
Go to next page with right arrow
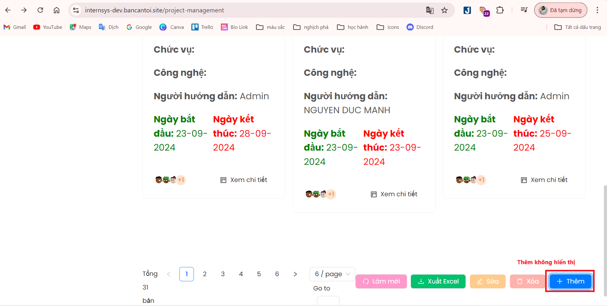coord(295,274)
